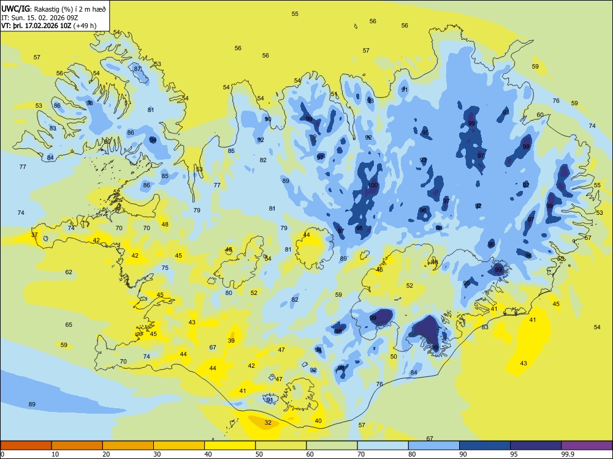Select the purple above-99.9 legend swatch

pos(587,446)
